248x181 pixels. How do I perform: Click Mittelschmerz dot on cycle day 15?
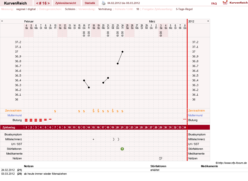(x=94, y=139)
